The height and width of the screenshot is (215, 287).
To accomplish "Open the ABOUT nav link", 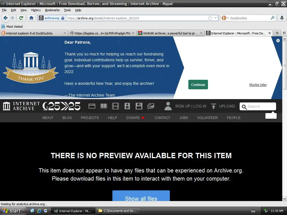I will (x=48, y=118).
